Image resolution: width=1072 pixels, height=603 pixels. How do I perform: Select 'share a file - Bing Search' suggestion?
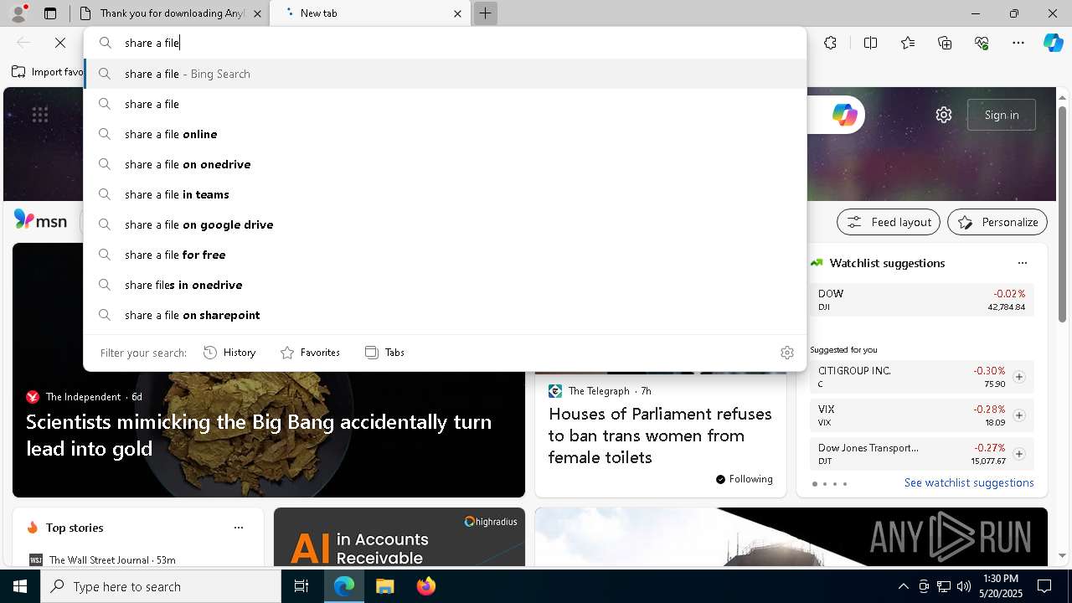446,74
